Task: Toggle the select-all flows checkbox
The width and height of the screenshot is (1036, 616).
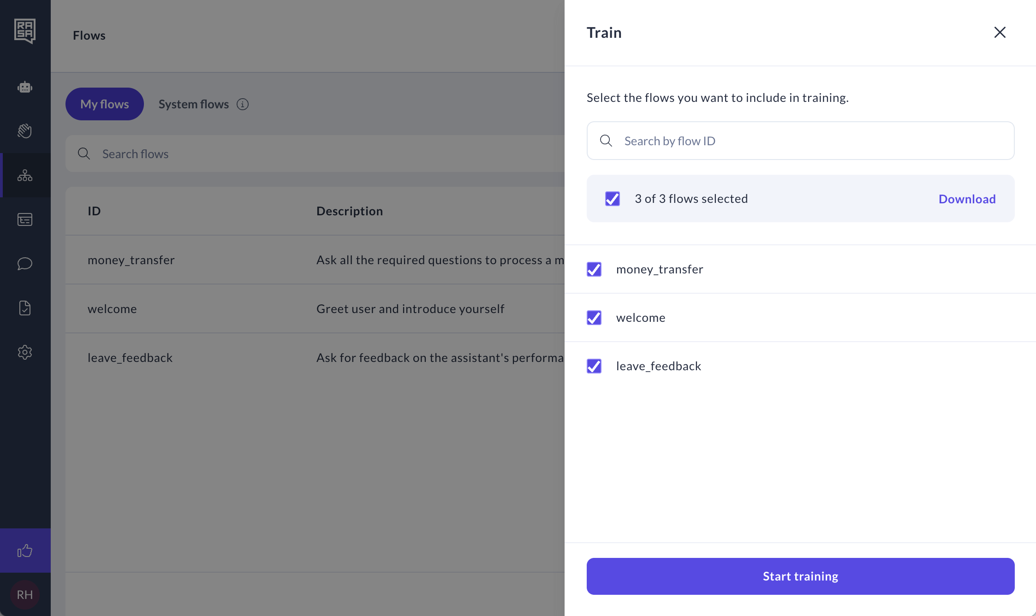Action: tap(613, 199)
